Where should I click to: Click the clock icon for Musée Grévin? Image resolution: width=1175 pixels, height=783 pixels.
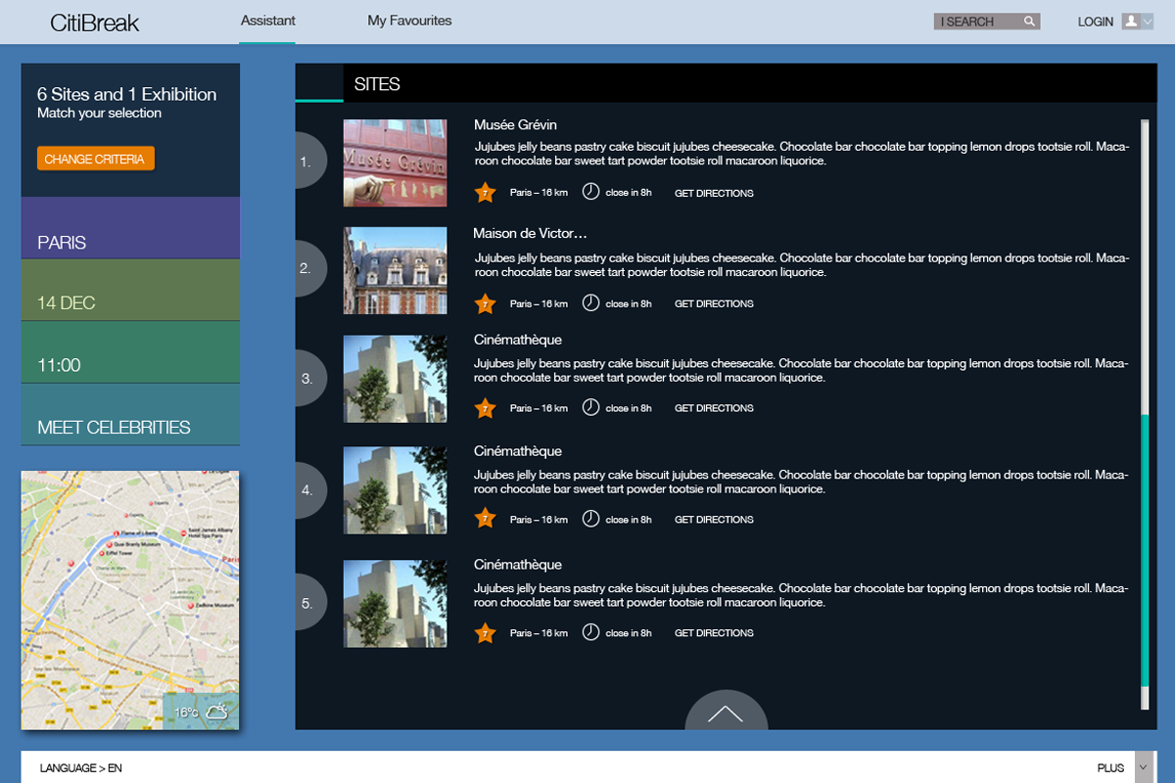[590, 192]
